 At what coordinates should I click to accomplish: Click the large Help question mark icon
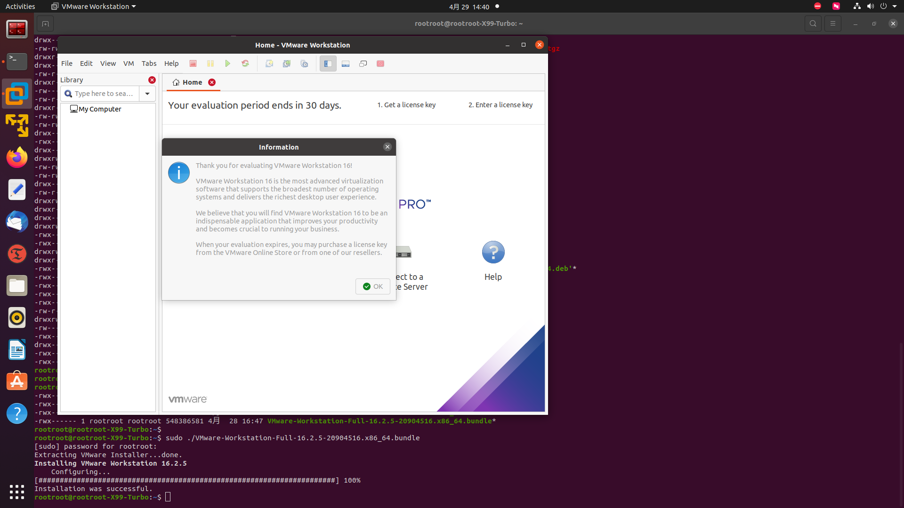coord(493,253)
